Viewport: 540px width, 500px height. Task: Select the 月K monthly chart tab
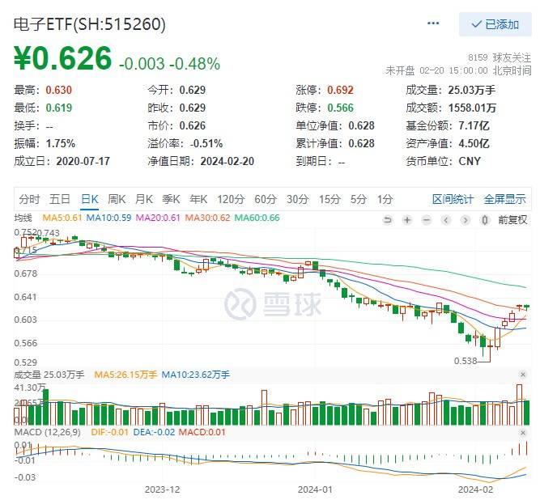[x=144, y=199]
